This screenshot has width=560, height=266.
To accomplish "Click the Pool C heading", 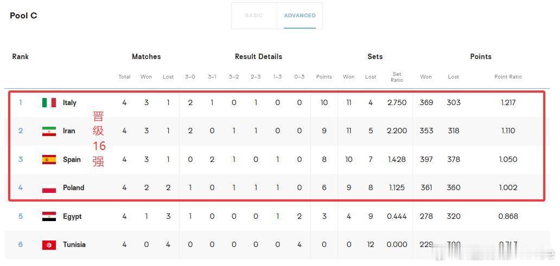I will [23, 16].
